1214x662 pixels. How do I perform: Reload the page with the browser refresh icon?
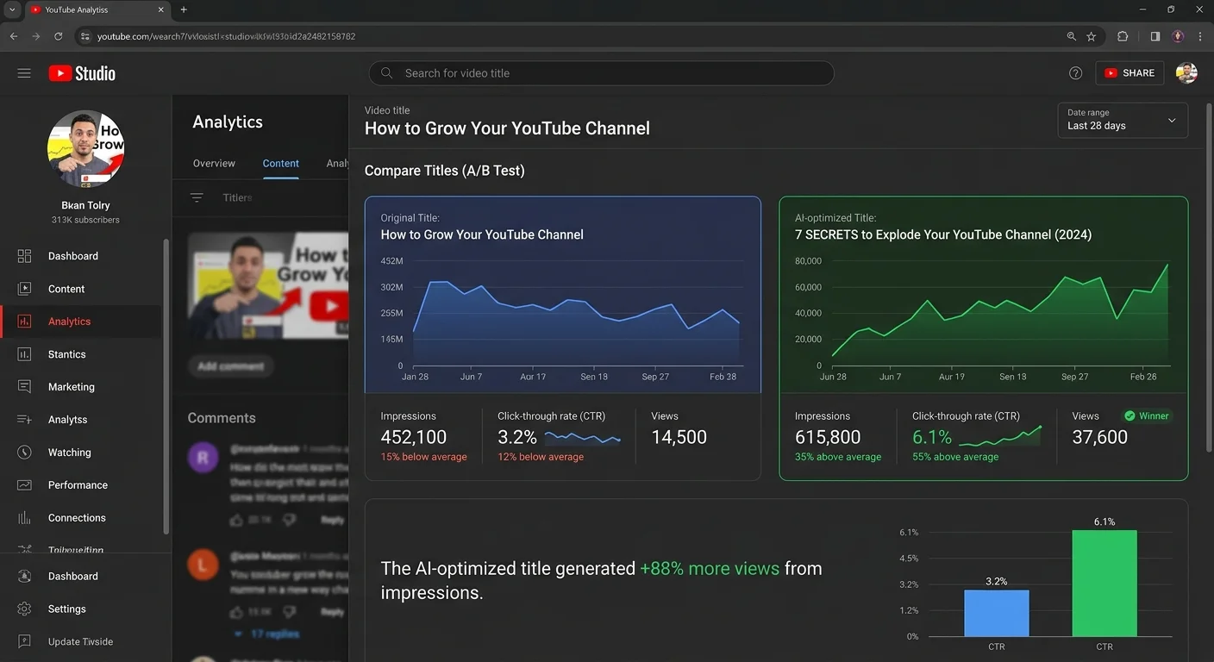[x=59, y=36]
